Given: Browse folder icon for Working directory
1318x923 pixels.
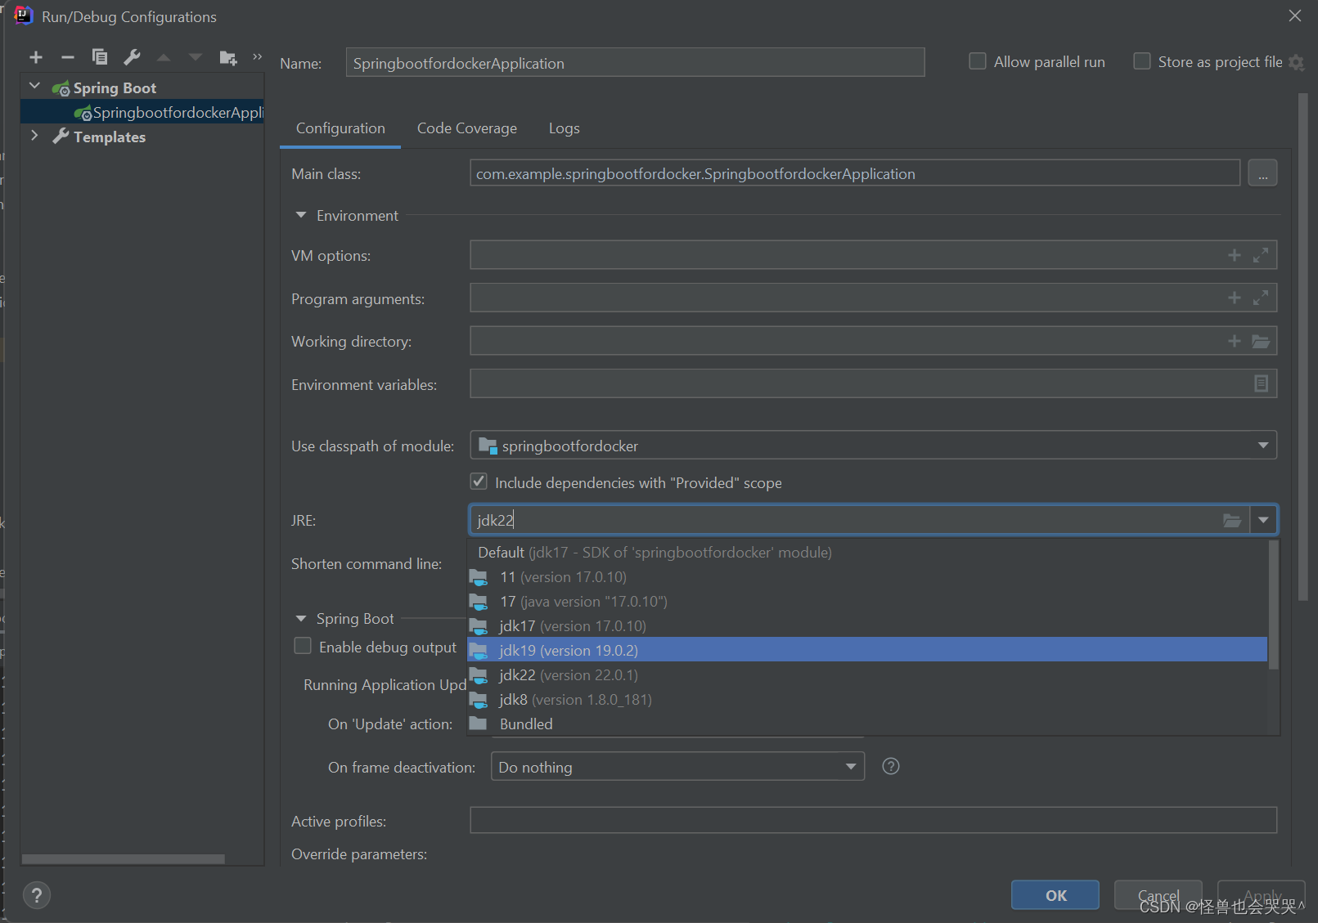Looking at the screenshot, I should point(1261,341).
